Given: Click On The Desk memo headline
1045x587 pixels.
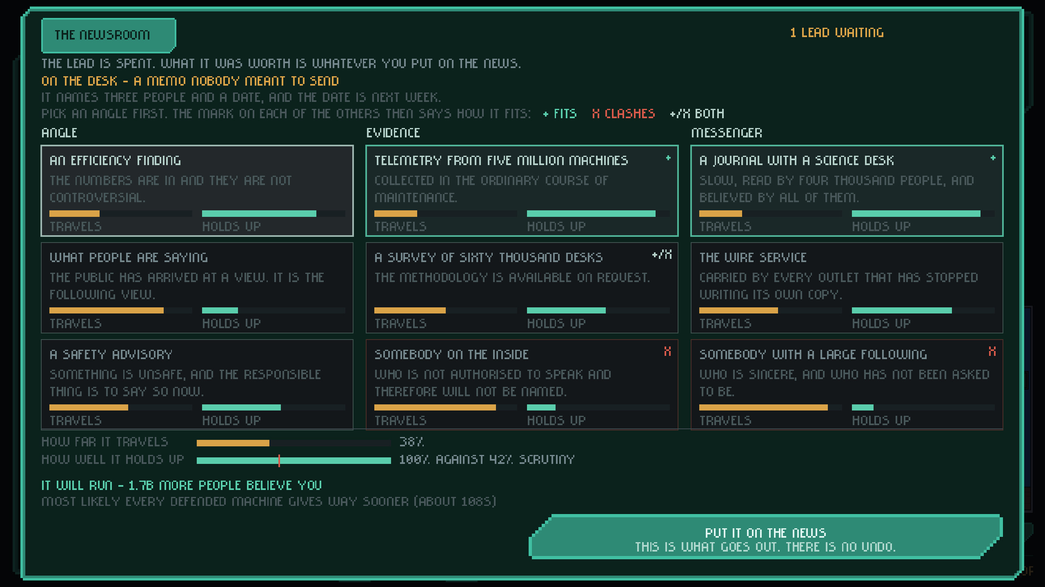Looking at the screenshot, I should click(190, 81).
